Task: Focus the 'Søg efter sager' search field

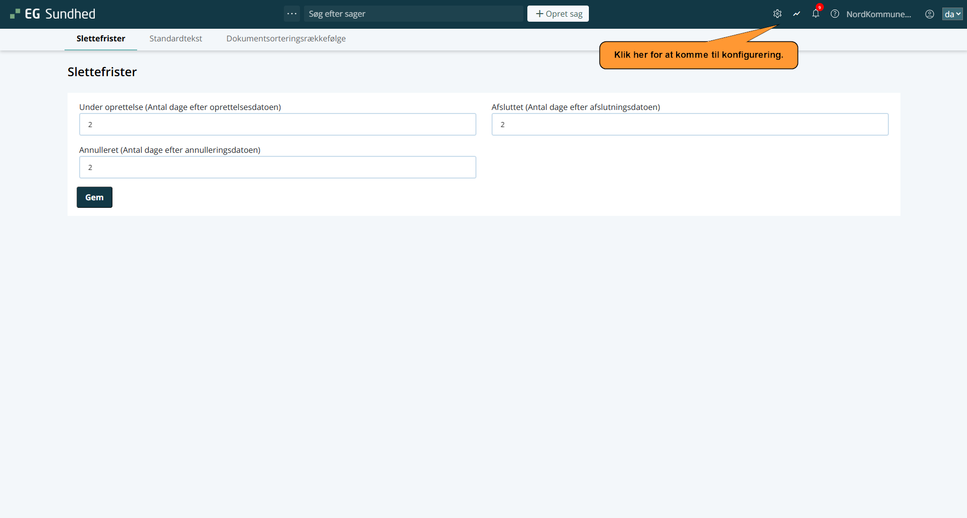Action: [x=413, y=14]
